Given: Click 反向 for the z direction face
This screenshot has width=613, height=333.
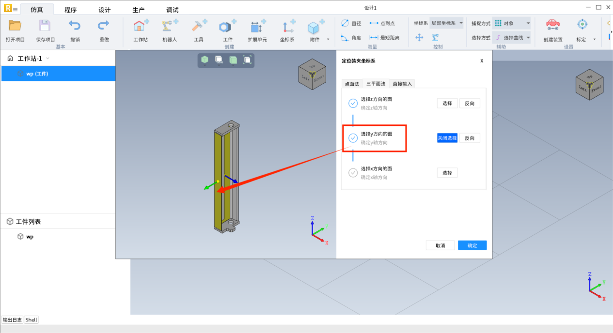Looking at the screenshot, I should coord(469,103).
